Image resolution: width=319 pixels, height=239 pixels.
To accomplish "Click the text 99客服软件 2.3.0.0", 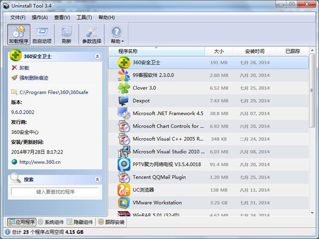I will pyautogui.click(x=153, y=75).
